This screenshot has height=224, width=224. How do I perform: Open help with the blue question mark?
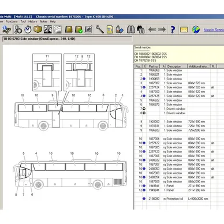[173, 29]
